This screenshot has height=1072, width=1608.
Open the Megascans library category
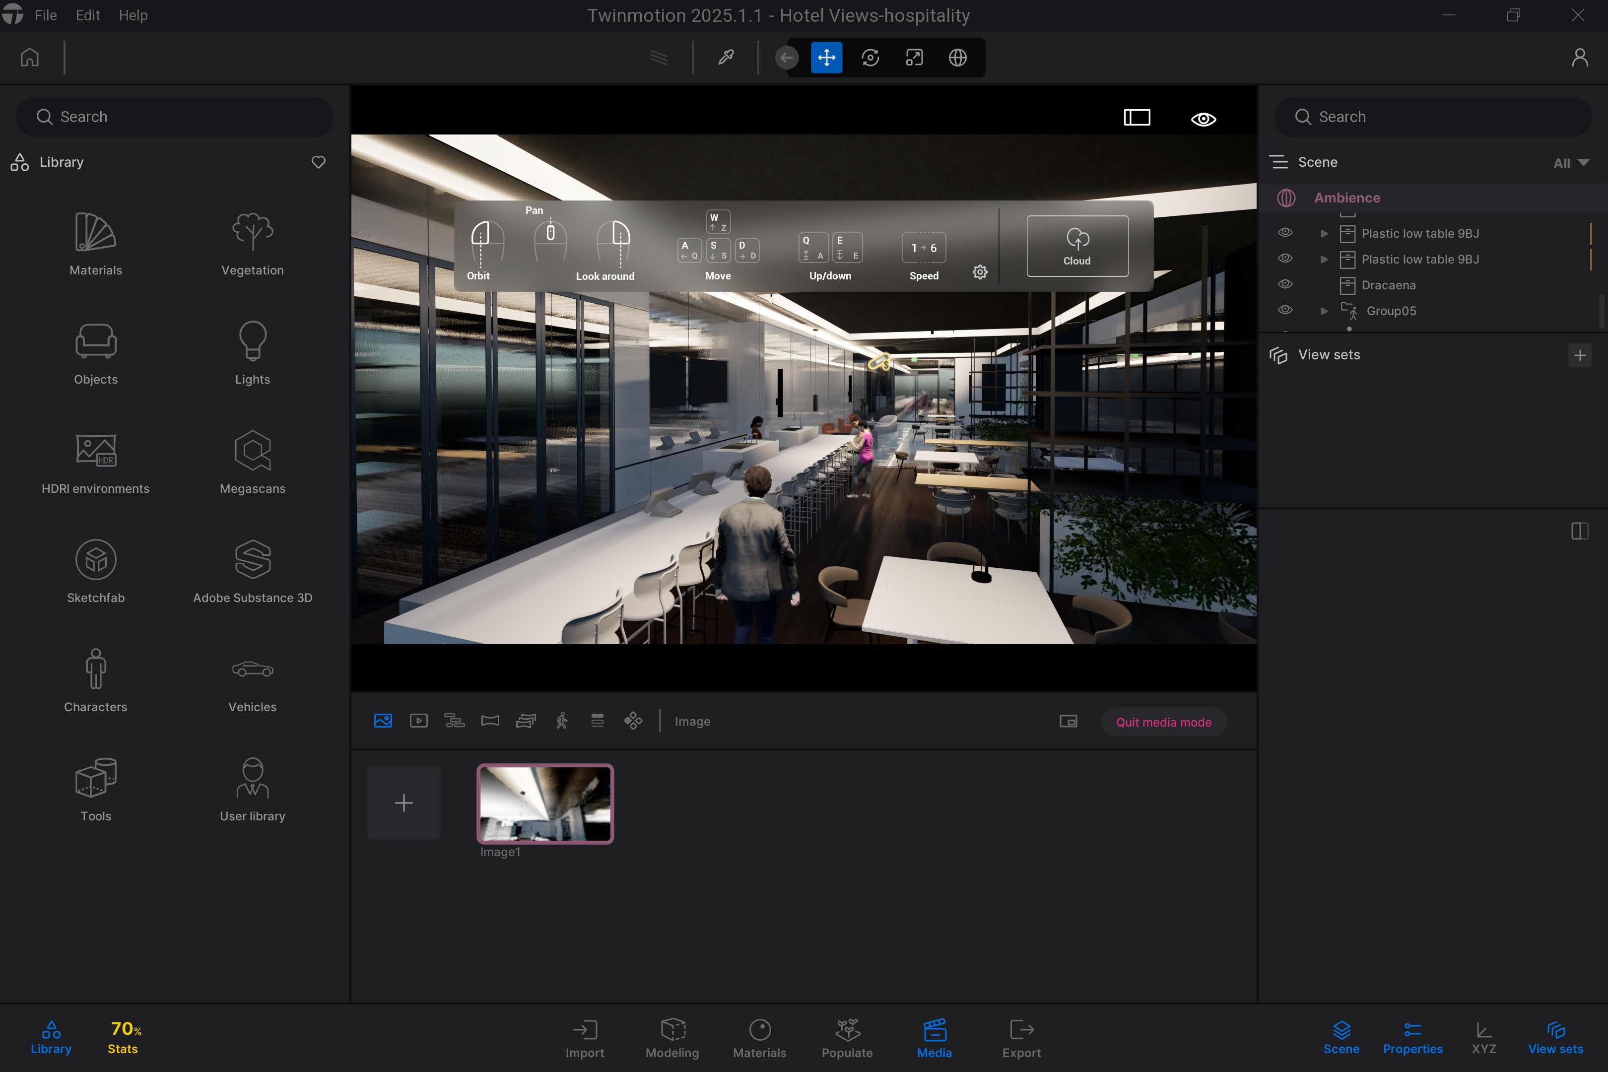point(252,462)
